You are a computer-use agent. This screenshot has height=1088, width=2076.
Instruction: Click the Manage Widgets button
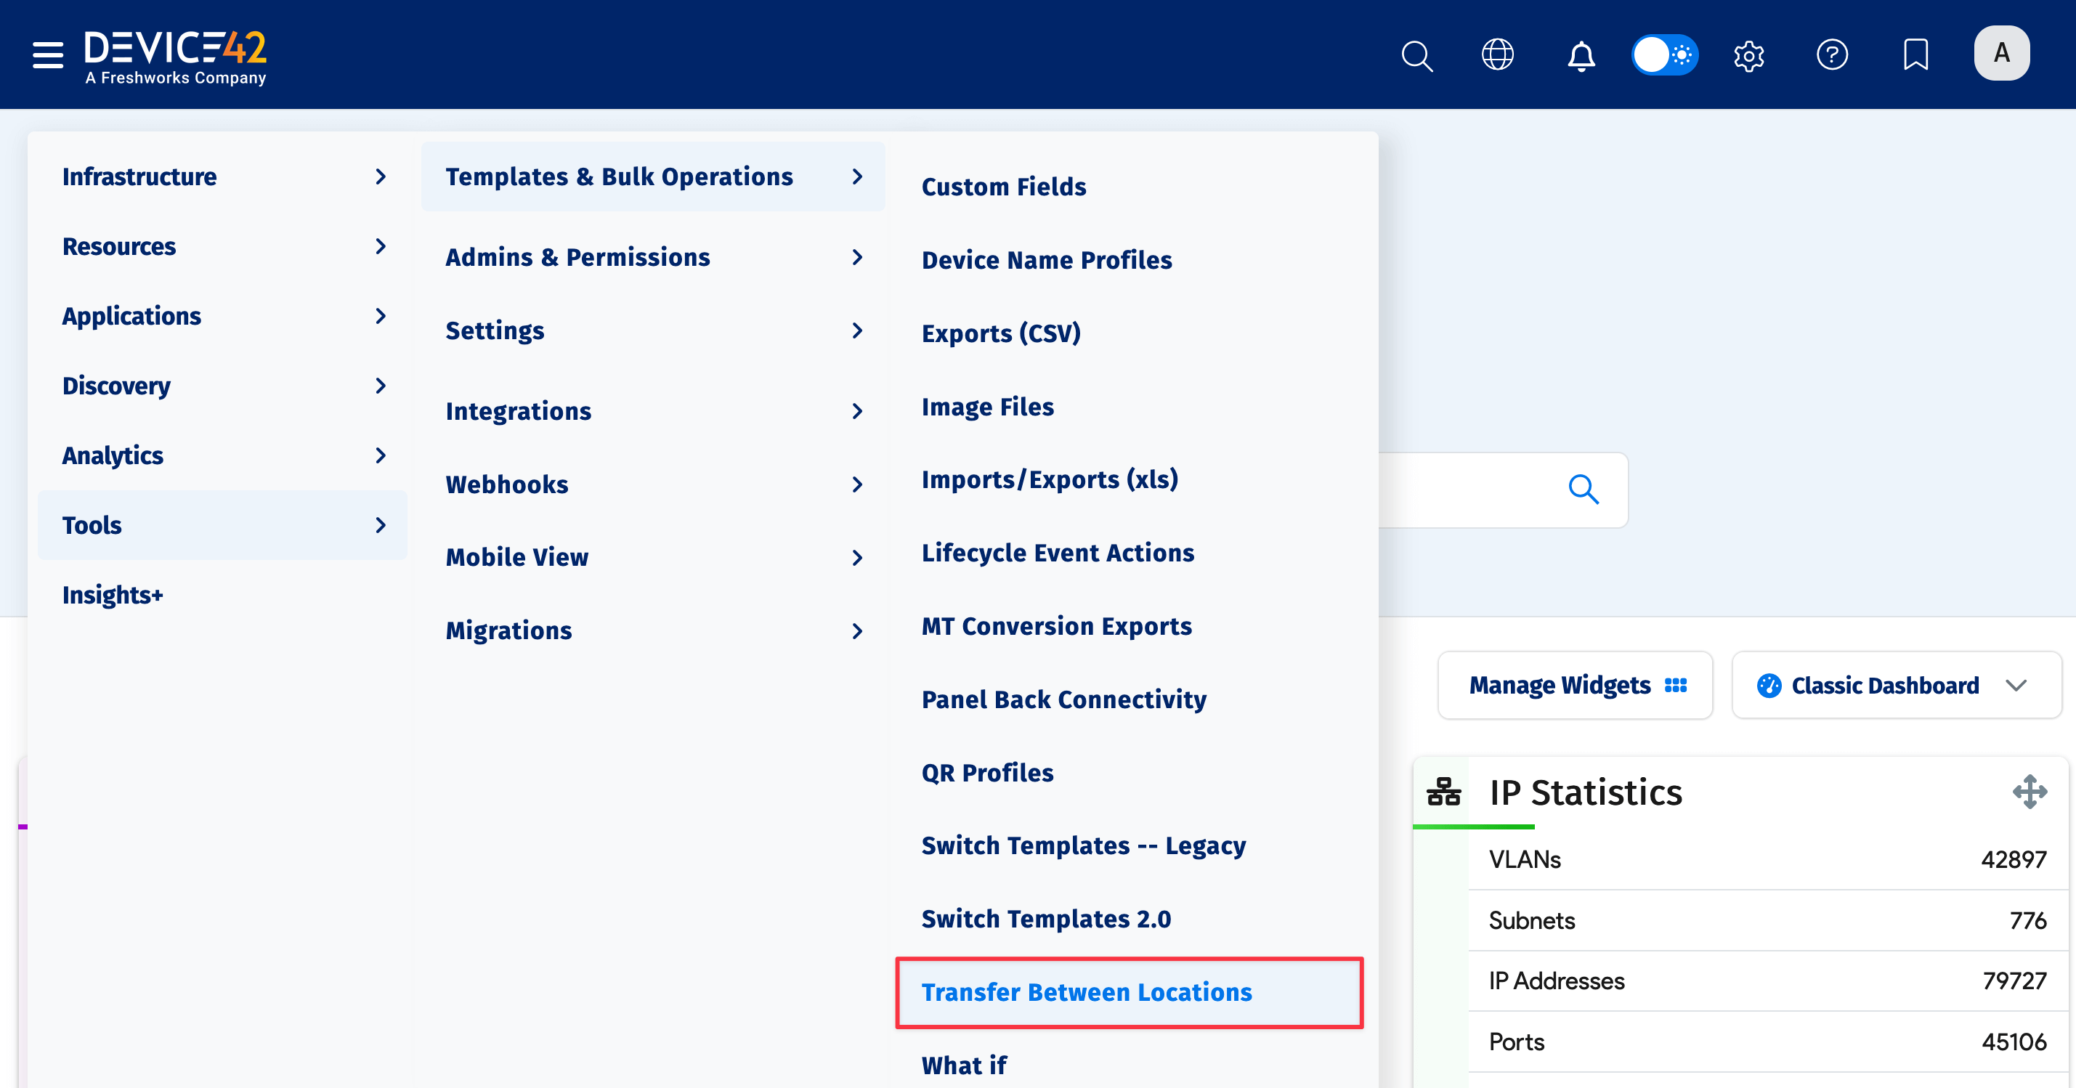[x=1574, y=685]
